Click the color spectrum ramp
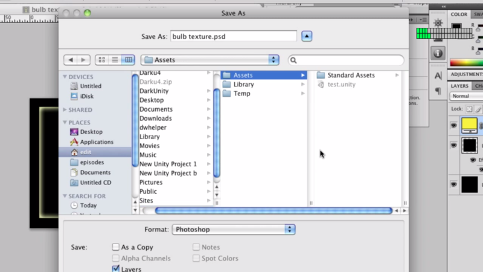This screenshot has height=272, width=483. (466, 63)
